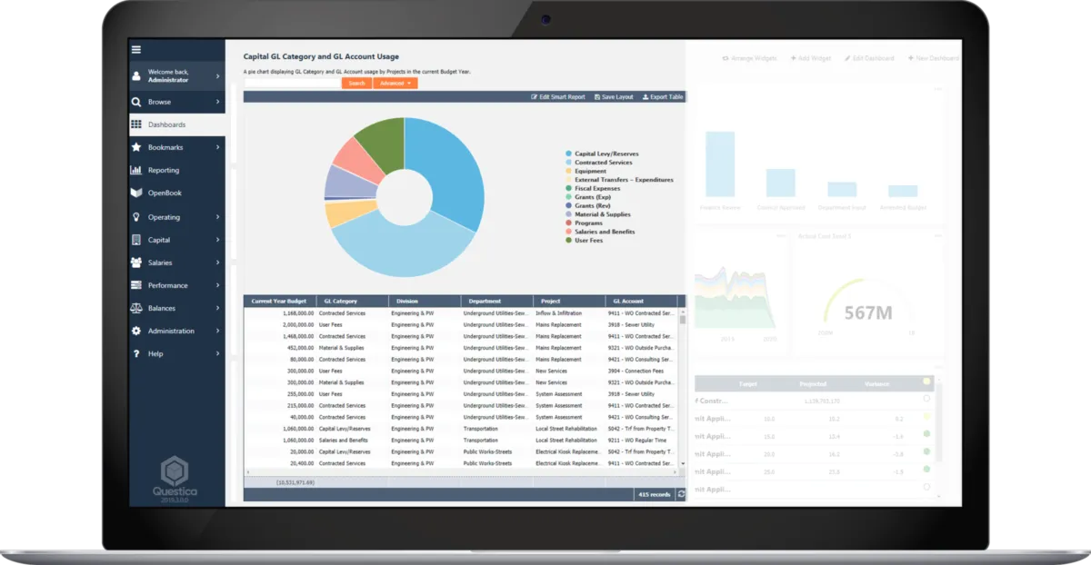Screen dimensions: 1091x565
Task: Expand the Performance submenu chevron
Action: click(x=218, y=285)
